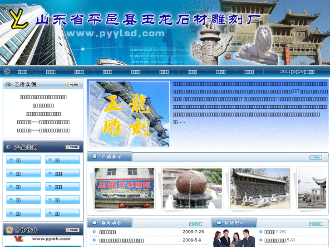Screen dimensions: 330x247
Task: Open last navigation item before the date
Action: coord(249,72)
